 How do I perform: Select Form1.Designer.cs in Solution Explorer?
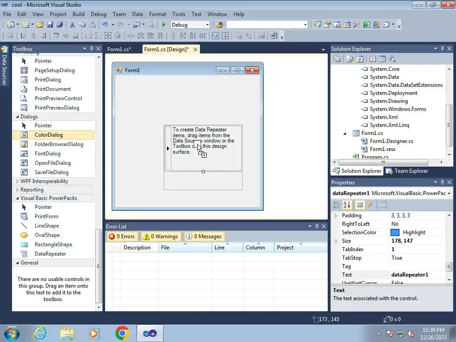point(391,141)
